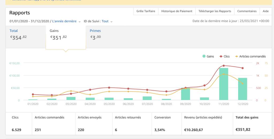Select the 11/2020 red Clics data point
The height and width of the screenshot is (139, 274).
(x=224, y=66)
